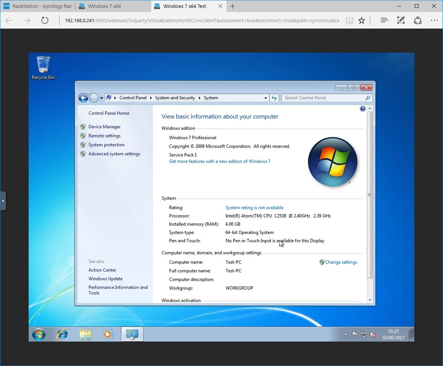Viewport: 443px width, 366px height.
Task: Open Control Panel Home link
Action: click(x=109, y=113)
